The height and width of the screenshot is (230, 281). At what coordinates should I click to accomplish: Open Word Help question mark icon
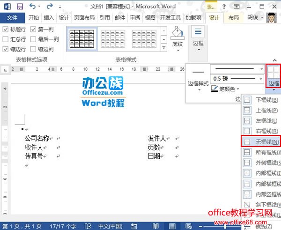pyautogui.click(x=224, y=7)
